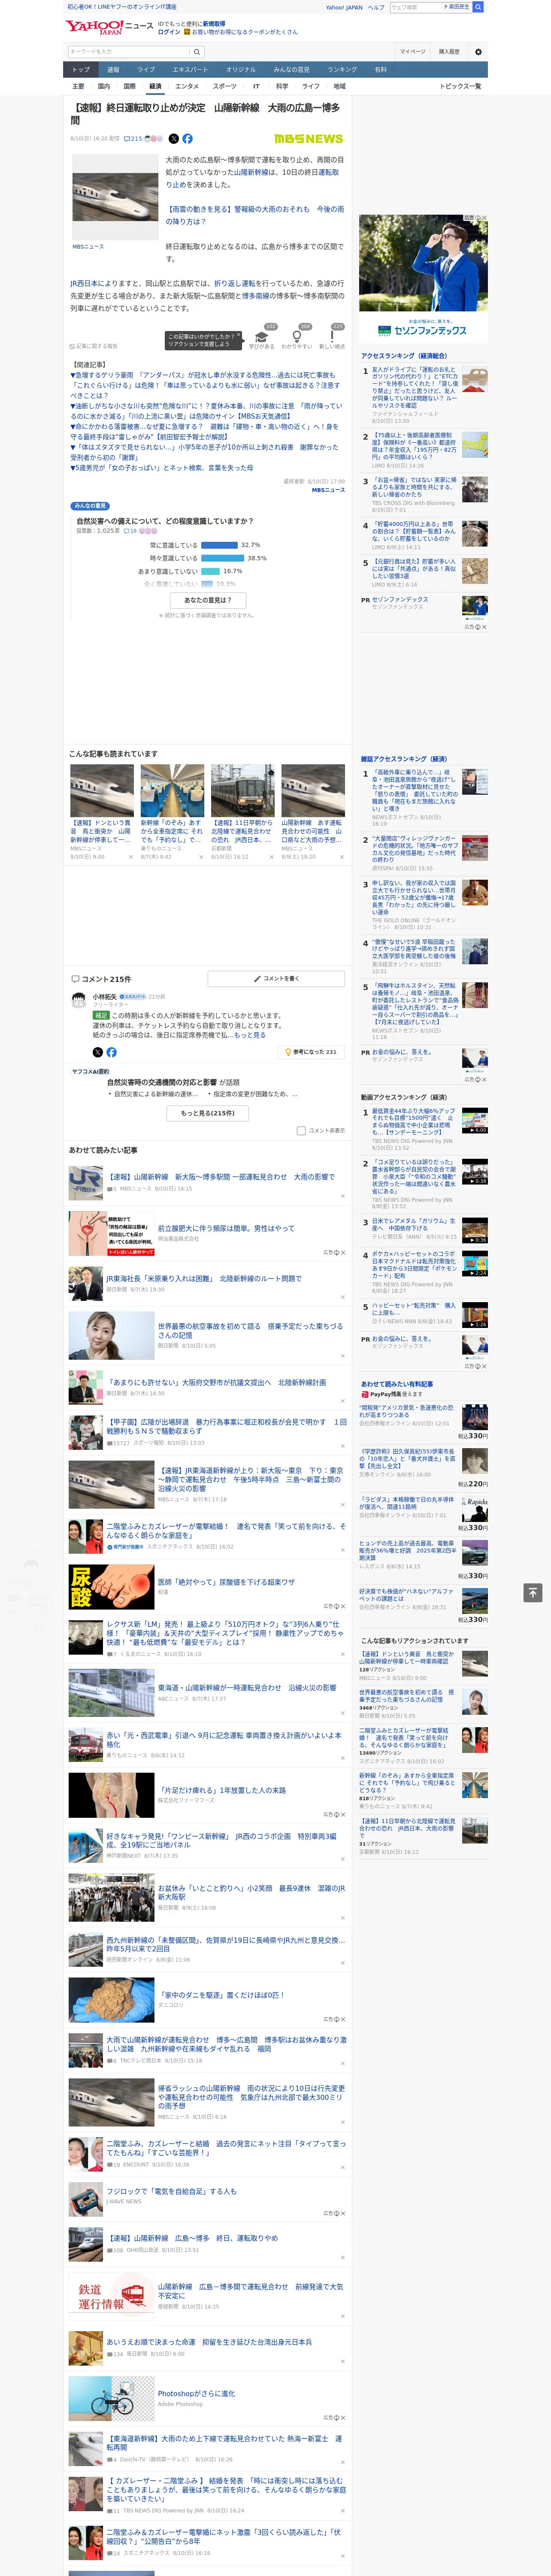This screenshot has height=2576, width=551.
Task: Open the 国際 category
Action: [129, 87]
